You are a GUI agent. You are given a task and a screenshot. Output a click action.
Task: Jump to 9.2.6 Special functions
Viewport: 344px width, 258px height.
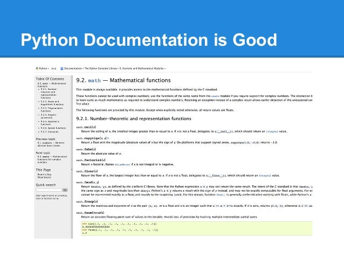(53, 128)
